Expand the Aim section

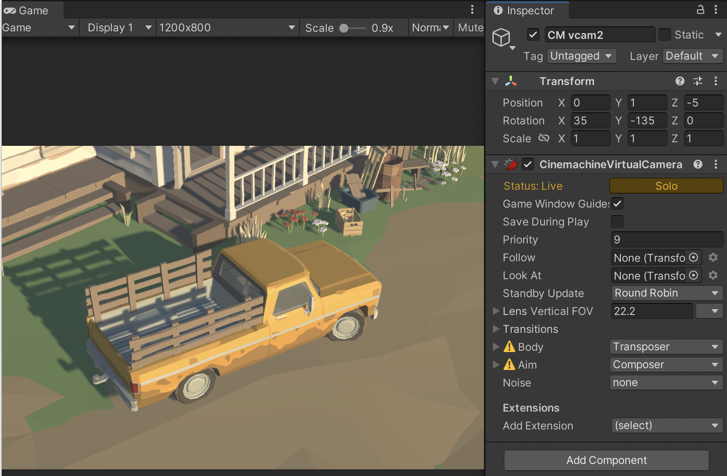[496, 364]
